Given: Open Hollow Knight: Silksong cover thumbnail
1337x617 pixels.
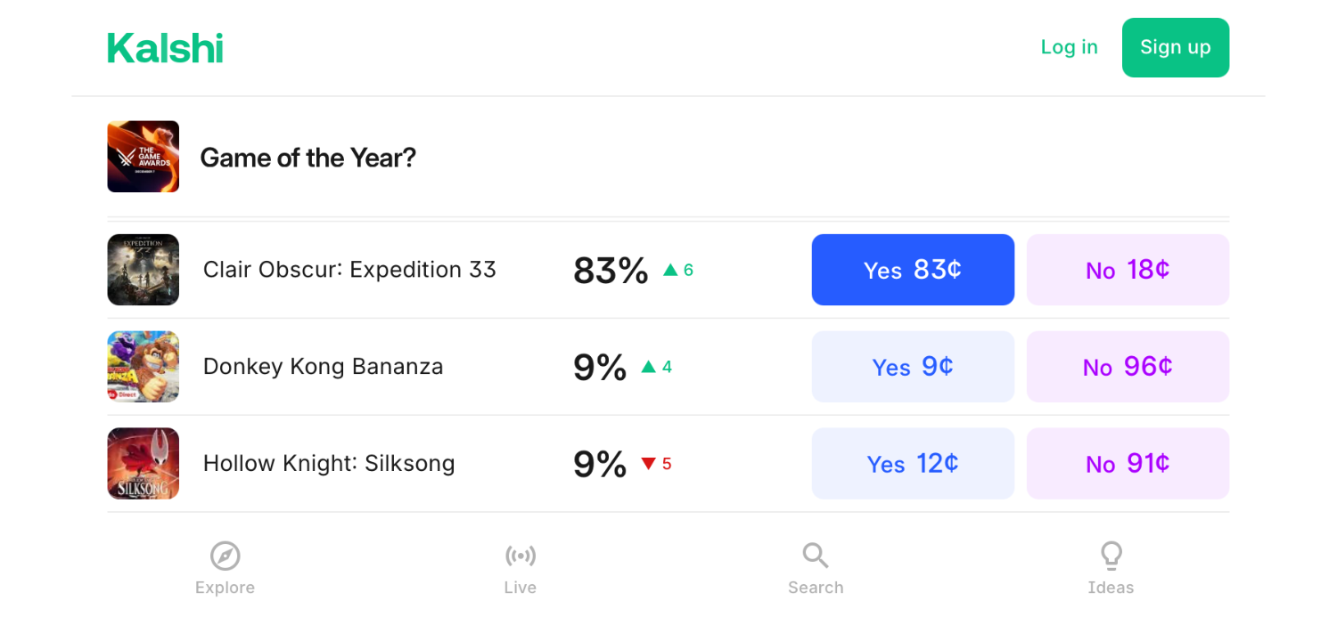Looking at the screenshot, I should pos(144,464).
